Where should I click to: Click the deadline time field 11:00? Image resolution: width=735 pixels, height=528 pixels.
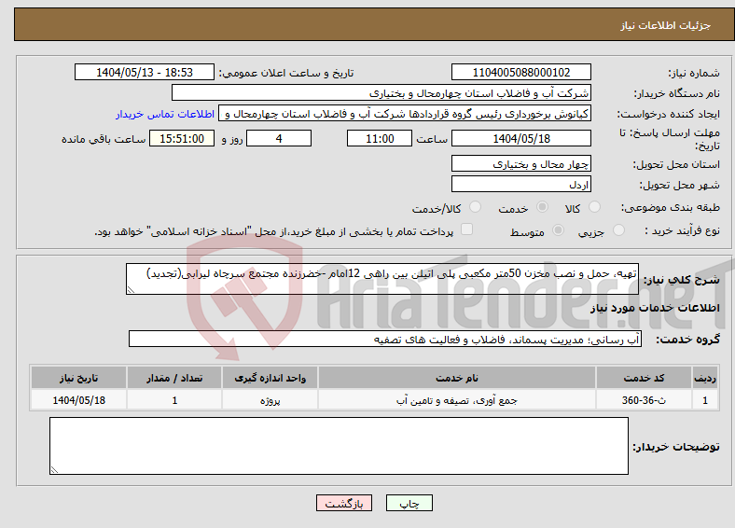coord(380,138)
